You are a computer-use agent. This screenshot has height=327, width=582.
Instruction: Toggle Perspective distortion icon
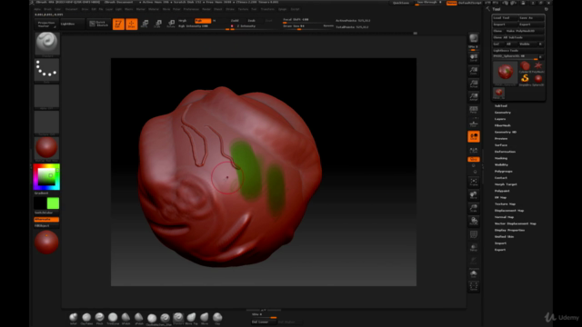coord(474,110)
